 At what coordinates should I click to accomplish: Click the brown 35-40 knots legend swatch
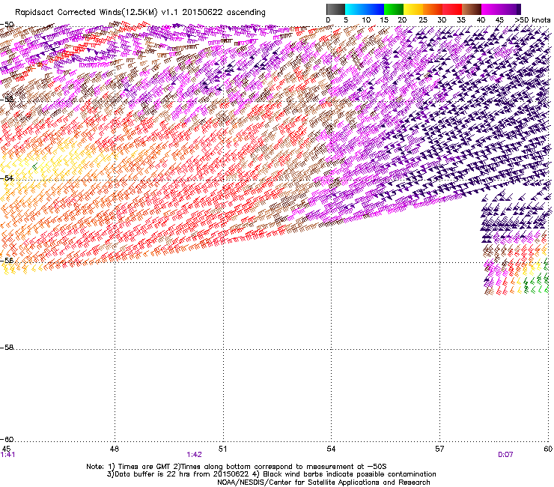pos(472,9)
